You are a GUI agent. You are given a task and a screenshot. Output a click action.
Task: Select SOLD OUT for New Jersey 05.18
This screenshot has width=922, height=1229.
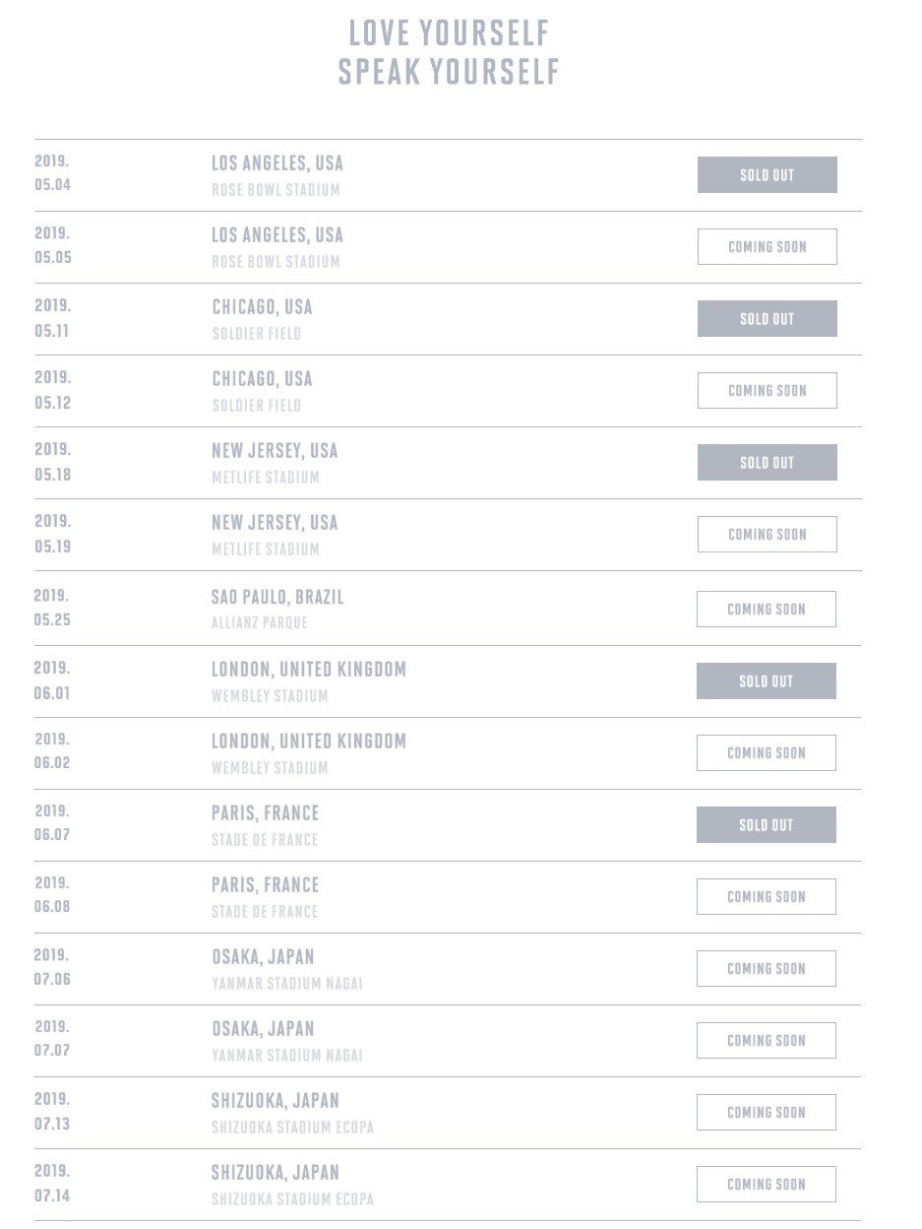[x=767, y=463]
